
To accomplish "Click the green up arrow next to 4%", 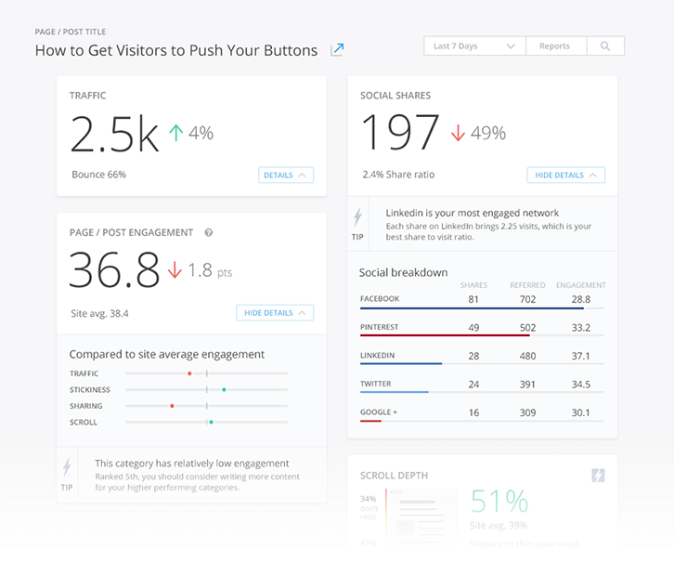I will click(x=175, y=133).
